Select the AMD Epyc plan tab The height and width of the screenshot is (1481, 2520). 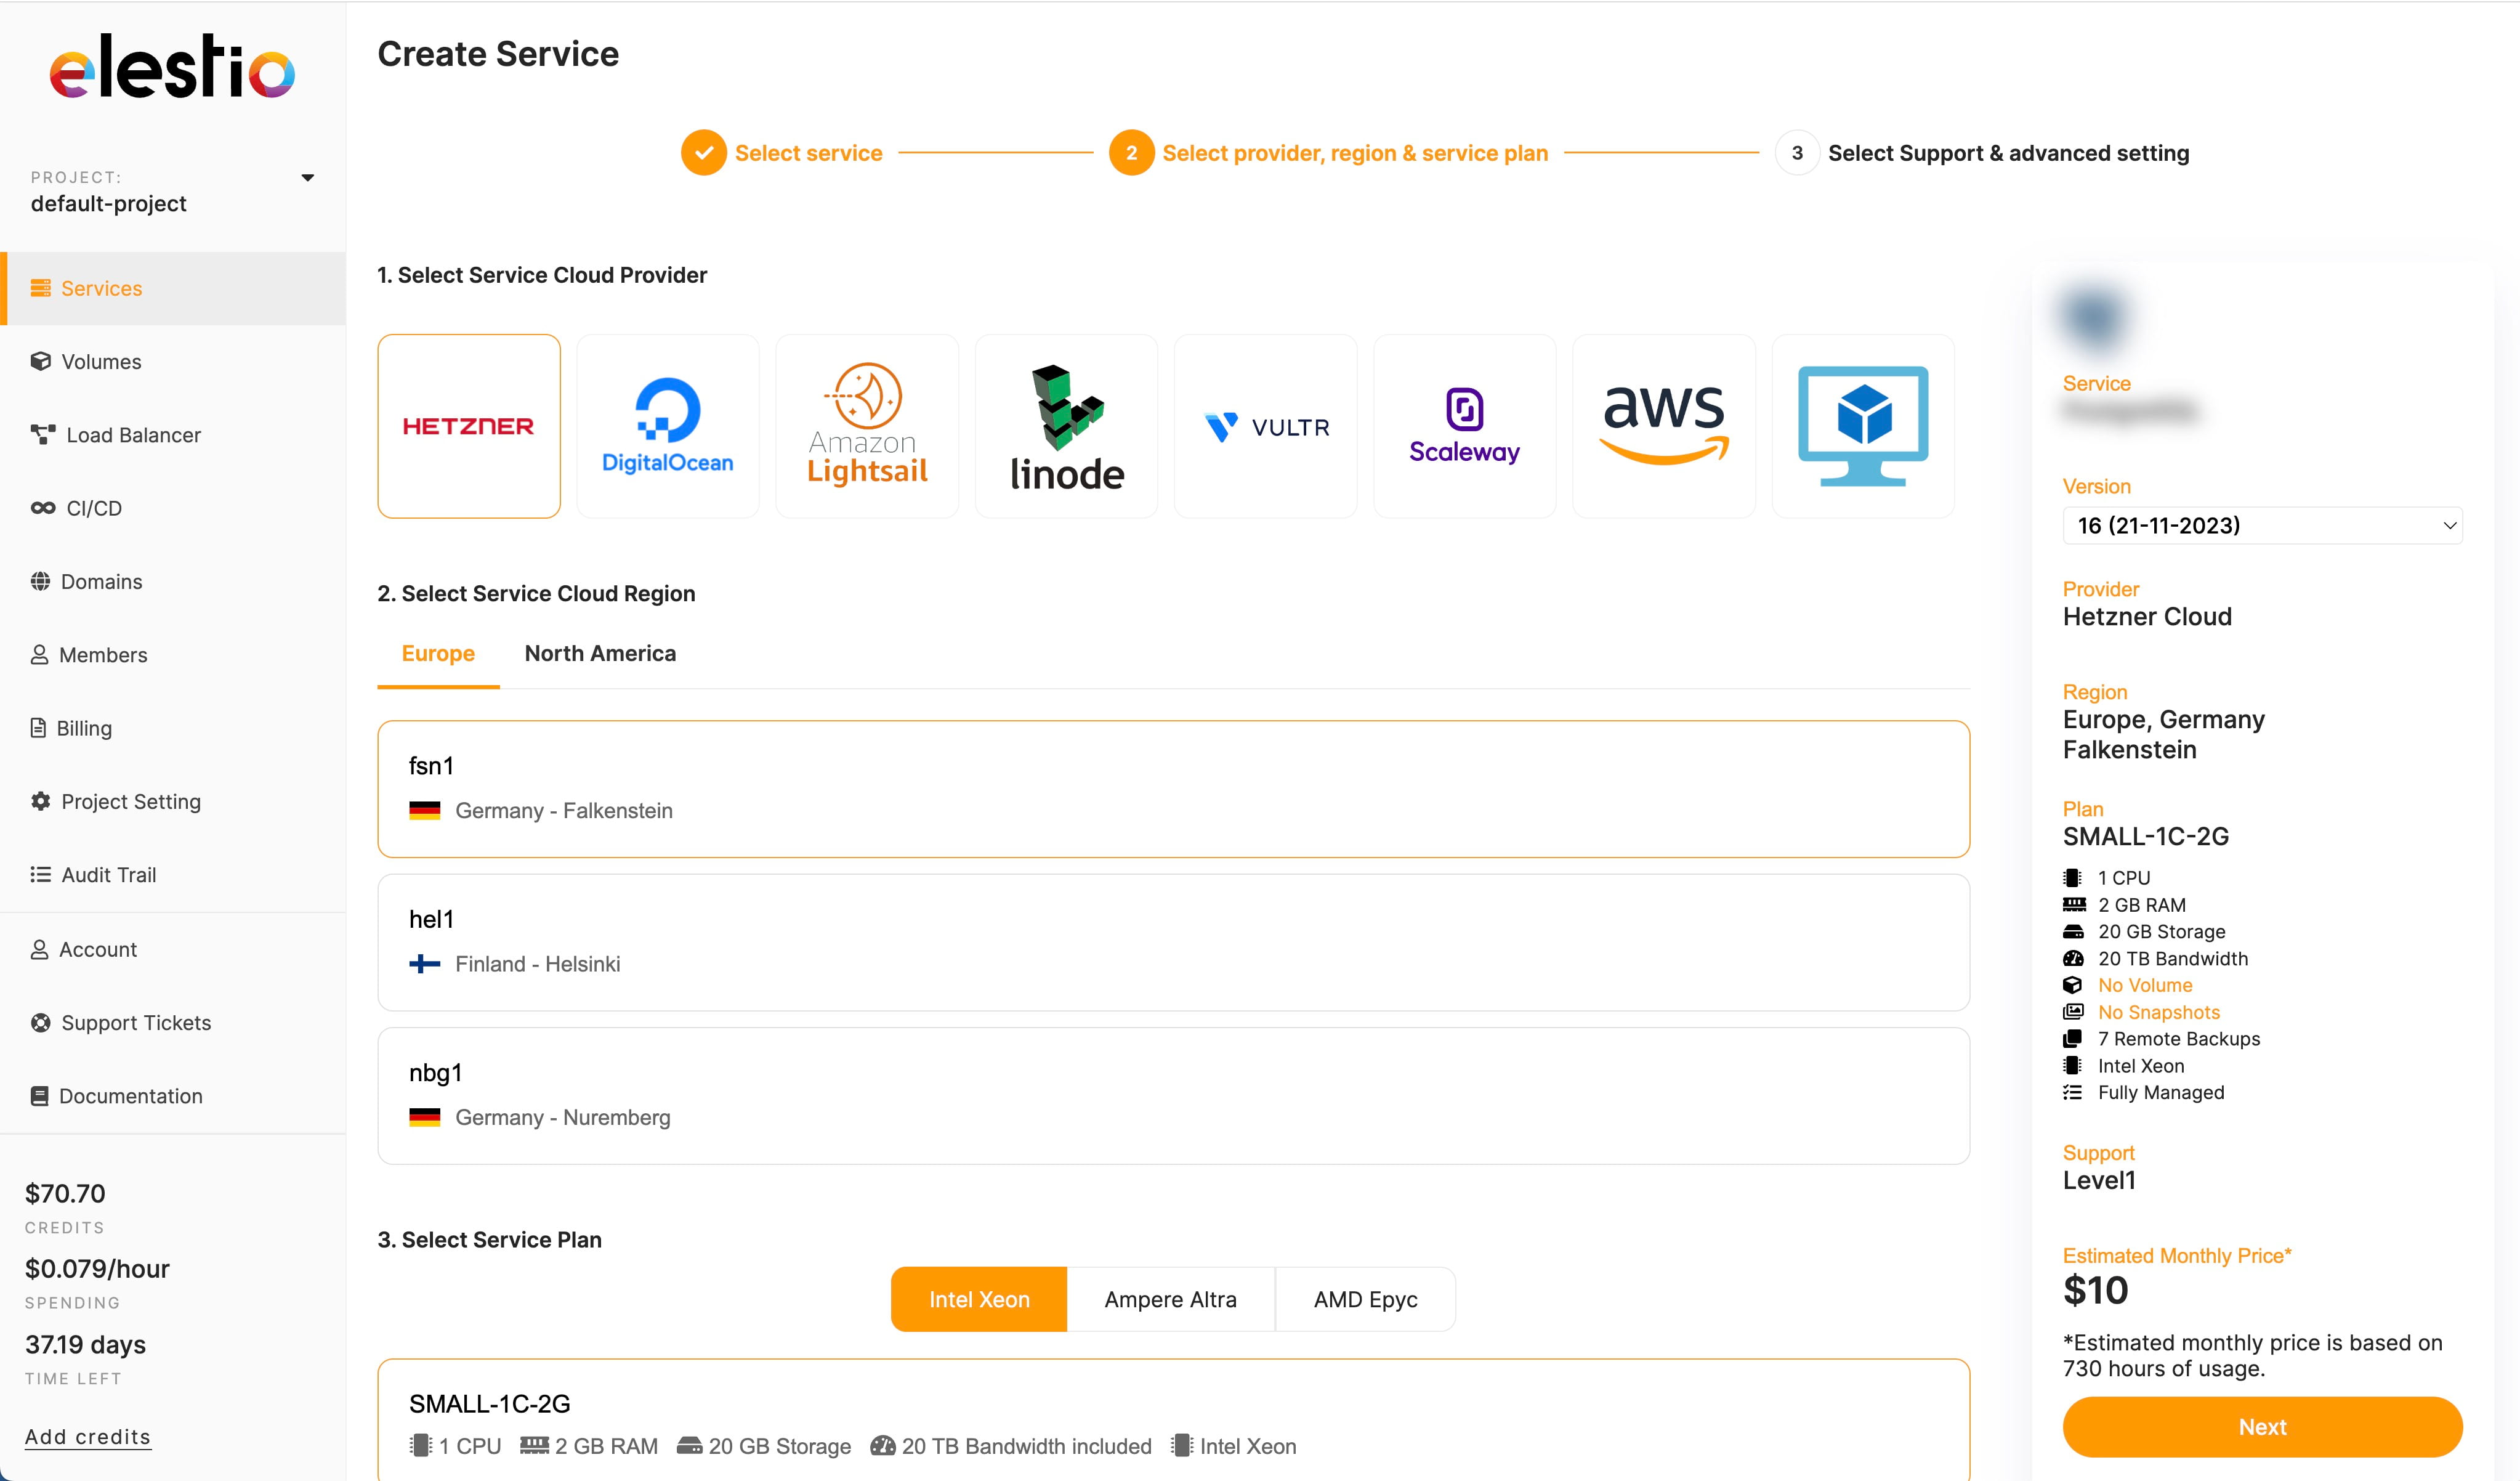(x=1365, y=1298)
